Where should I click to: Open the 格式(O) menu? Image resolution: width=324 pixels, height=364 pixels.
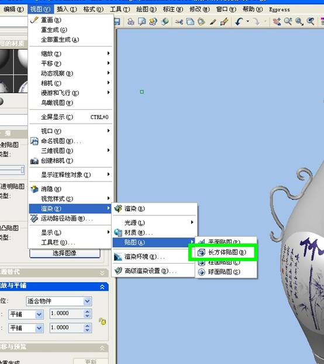pos(94,9)
